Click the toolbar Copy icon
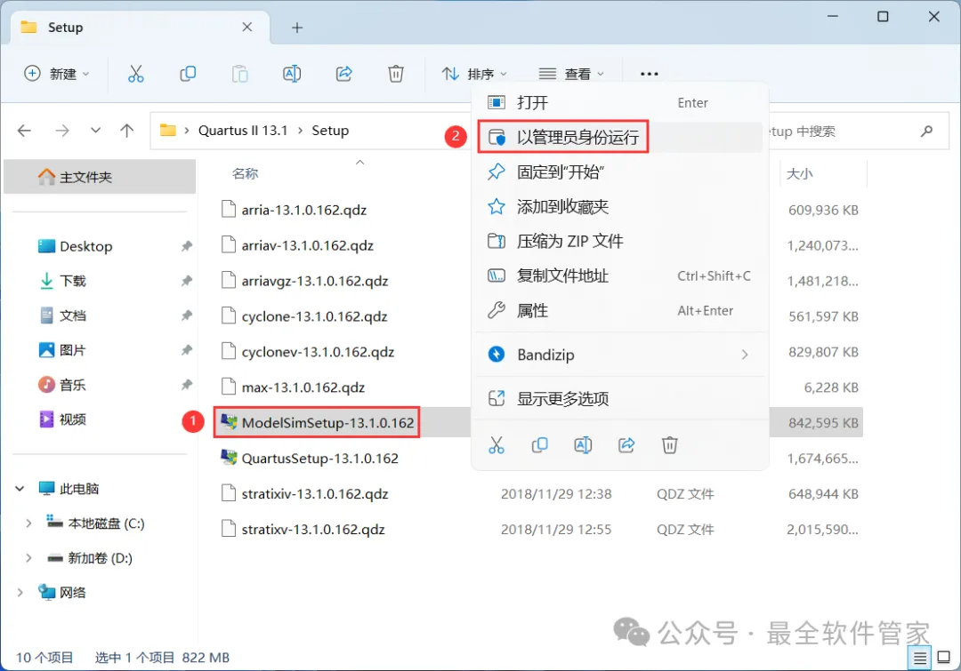The width and height of the screenshot is (961, 671). pyautogui.click(x=188, y=74)
